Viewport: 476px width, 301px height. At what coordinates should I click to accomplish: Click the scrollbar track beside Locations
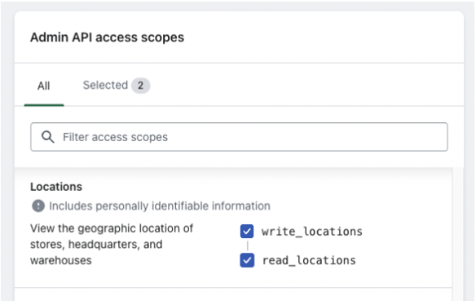(x=458, y=234)
